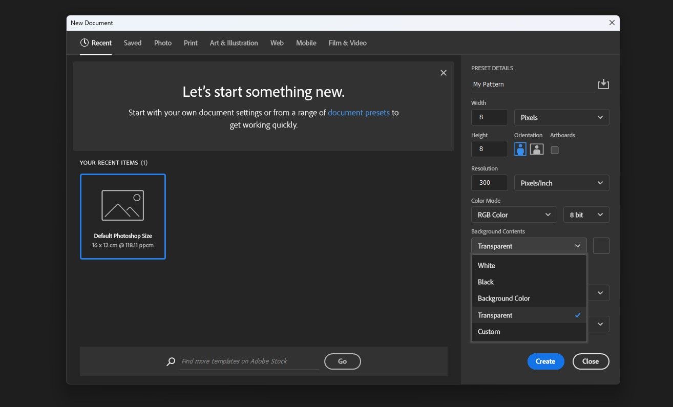Choose Custom from background contents list
Screen dimensions: 673x407
(529, 331)
